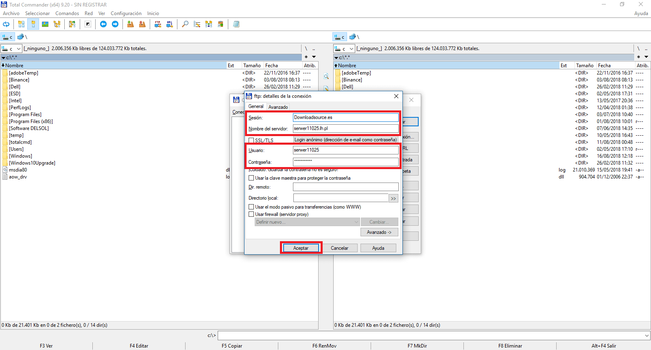Click Nombre del servidor field
Image resolution: width=651 pixels, height=350 pixels.
coord(346,128)
